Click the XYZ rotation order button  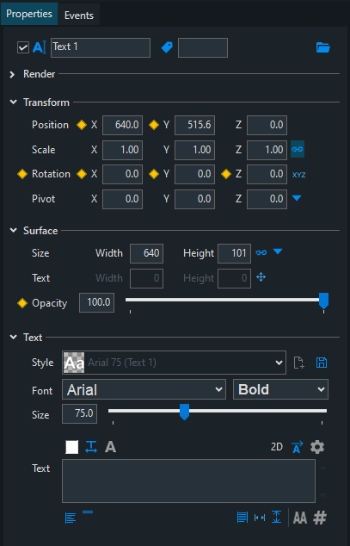coord(299,175)
